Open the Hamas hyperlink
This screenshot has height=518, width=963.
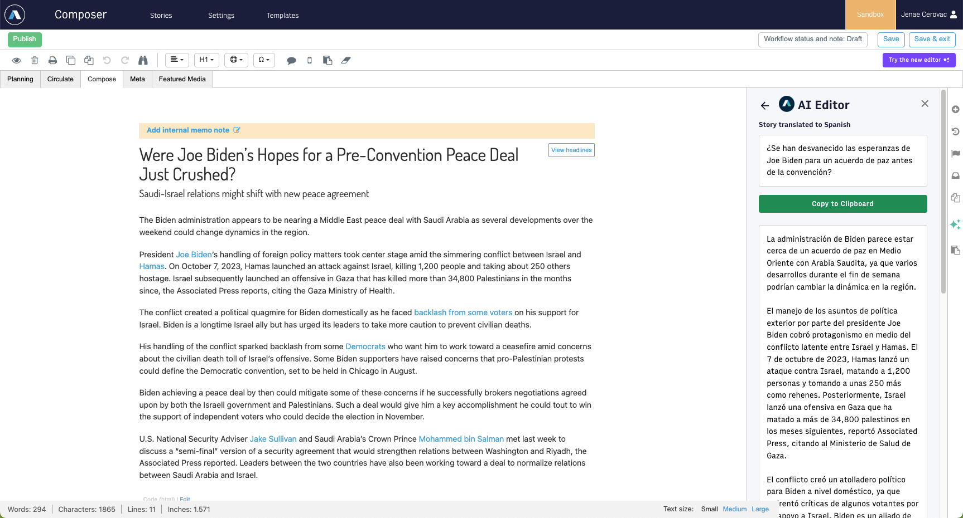(152, 266)
